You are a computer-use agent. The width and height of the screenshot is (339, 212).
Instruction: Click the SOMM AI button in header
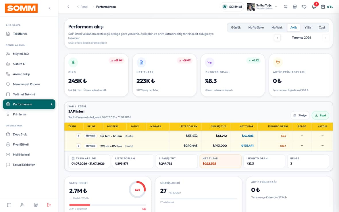[x=232, y=7]
